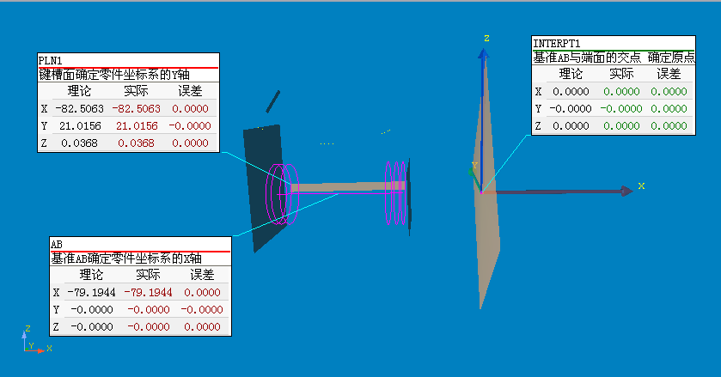Click the 理论 header in PLN1 table
This screenshot has height=377, width=721.
[x=79, y=91]
